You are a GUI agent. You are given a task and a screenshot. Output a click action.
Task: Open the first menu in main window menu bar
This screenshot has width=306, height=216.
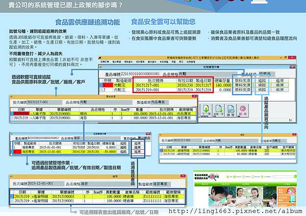tap(105, 62)
